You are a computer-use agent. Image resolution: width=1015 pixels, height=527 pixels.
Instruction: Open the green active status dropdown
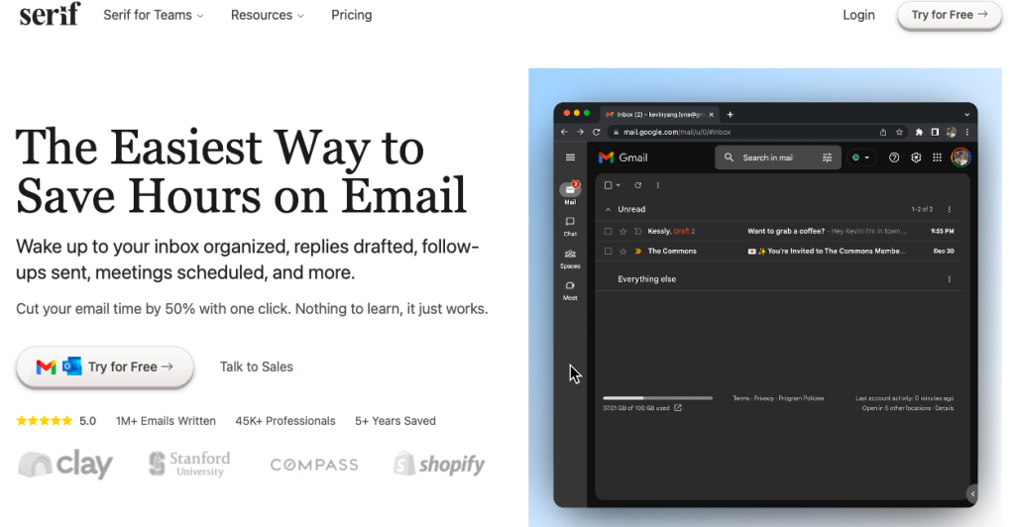[861, 158]
